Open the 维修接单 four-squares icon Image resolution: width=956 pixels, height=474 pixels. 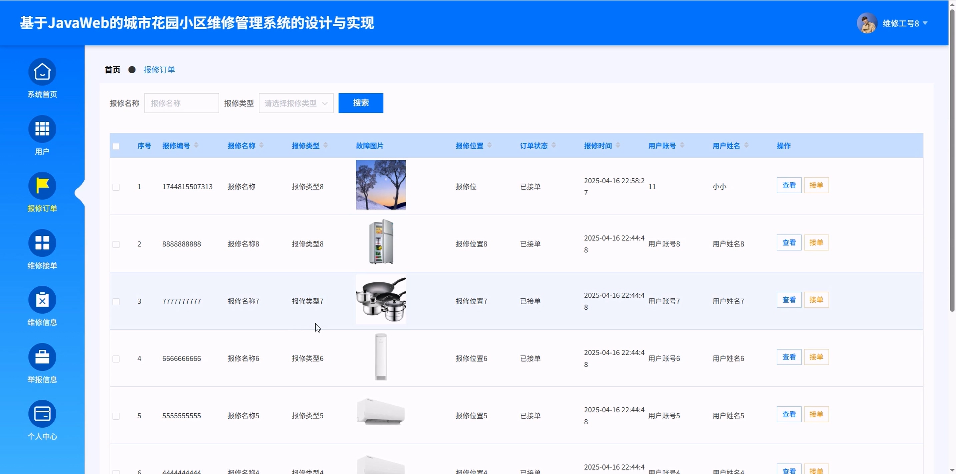point(42,243)
